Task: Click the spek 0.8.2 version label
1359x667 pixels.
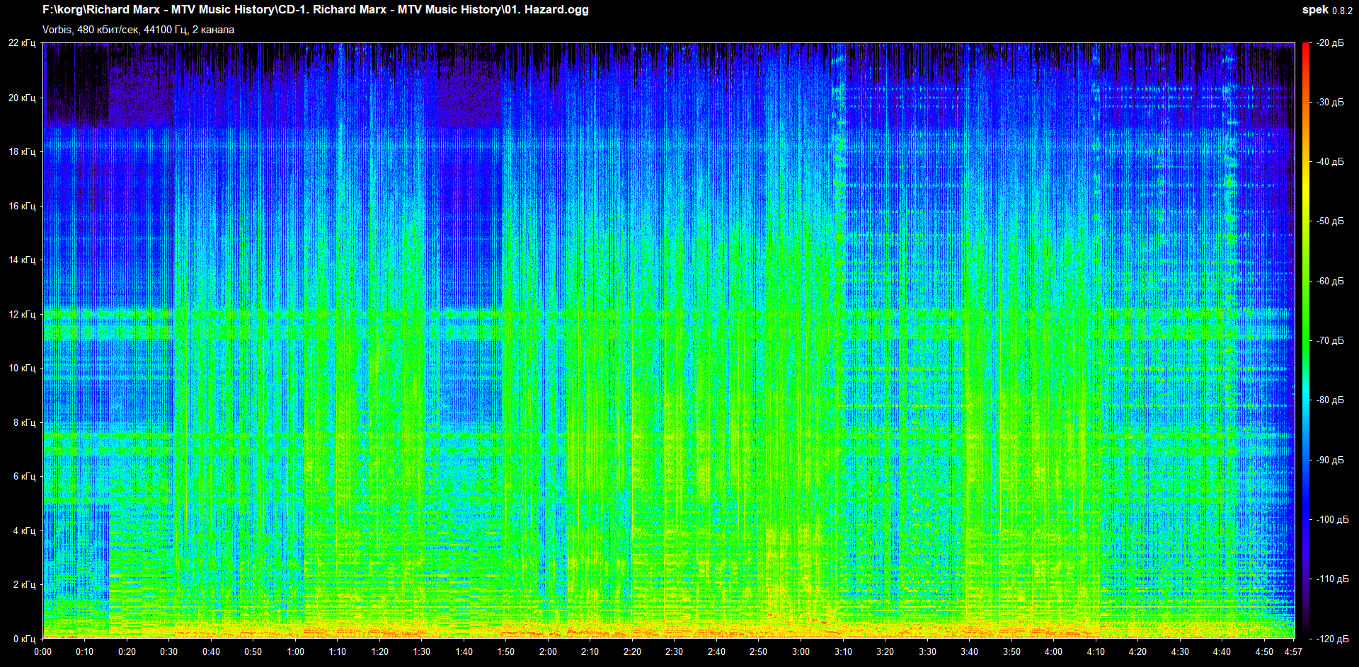Action: point(1326,10)
